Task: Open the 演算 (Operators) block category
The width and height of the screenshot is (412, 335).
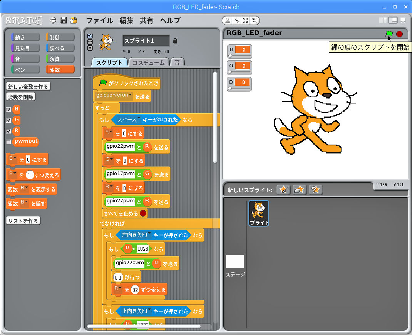Action: click(60, 59)
